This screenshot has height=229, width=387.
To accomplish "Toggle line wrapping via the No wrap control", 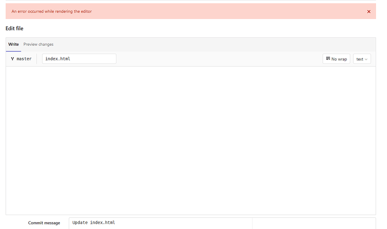I will point(336,59).
